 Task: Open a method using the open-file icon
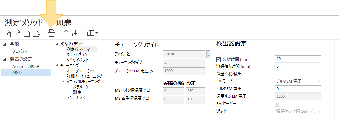[x=17, y=33]
